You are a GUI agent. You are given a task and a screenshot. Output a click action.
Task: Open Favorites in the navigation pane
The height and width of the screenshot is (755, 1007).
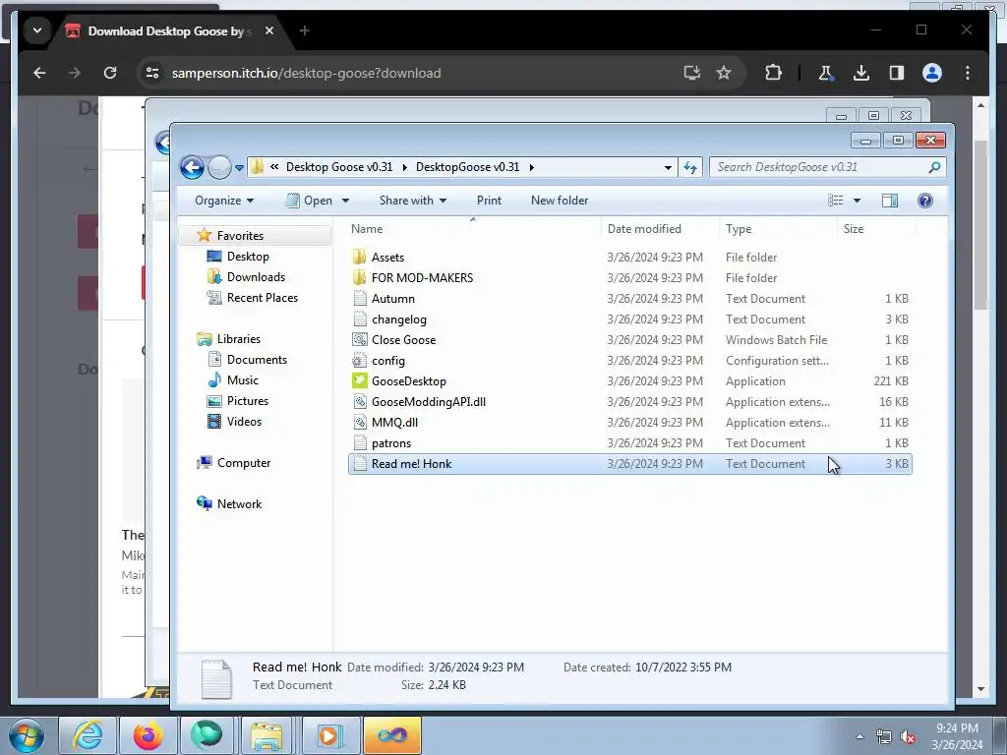click(x=240, y=236)
